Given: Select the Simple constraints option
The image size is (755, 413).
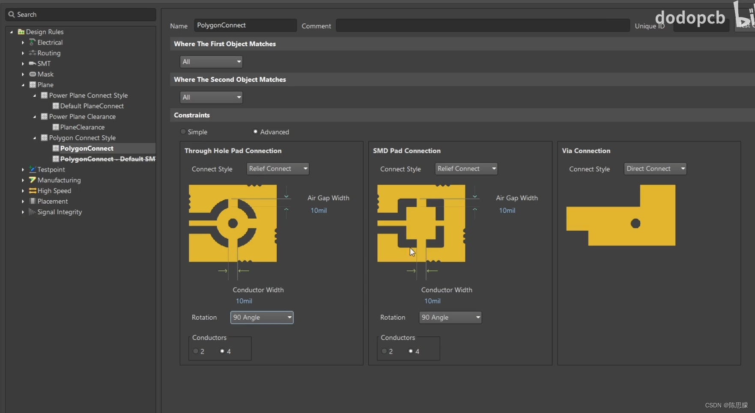Looking at the screenshot, I should tap(183, 132).
